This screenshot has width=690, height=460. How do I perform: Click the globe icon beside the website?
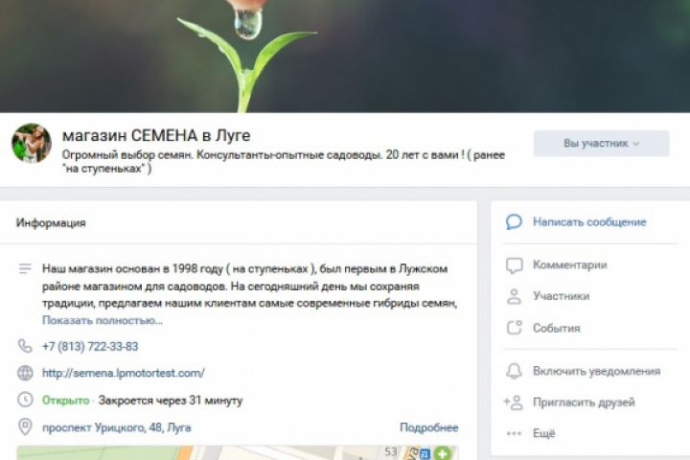tap(25, 373)
